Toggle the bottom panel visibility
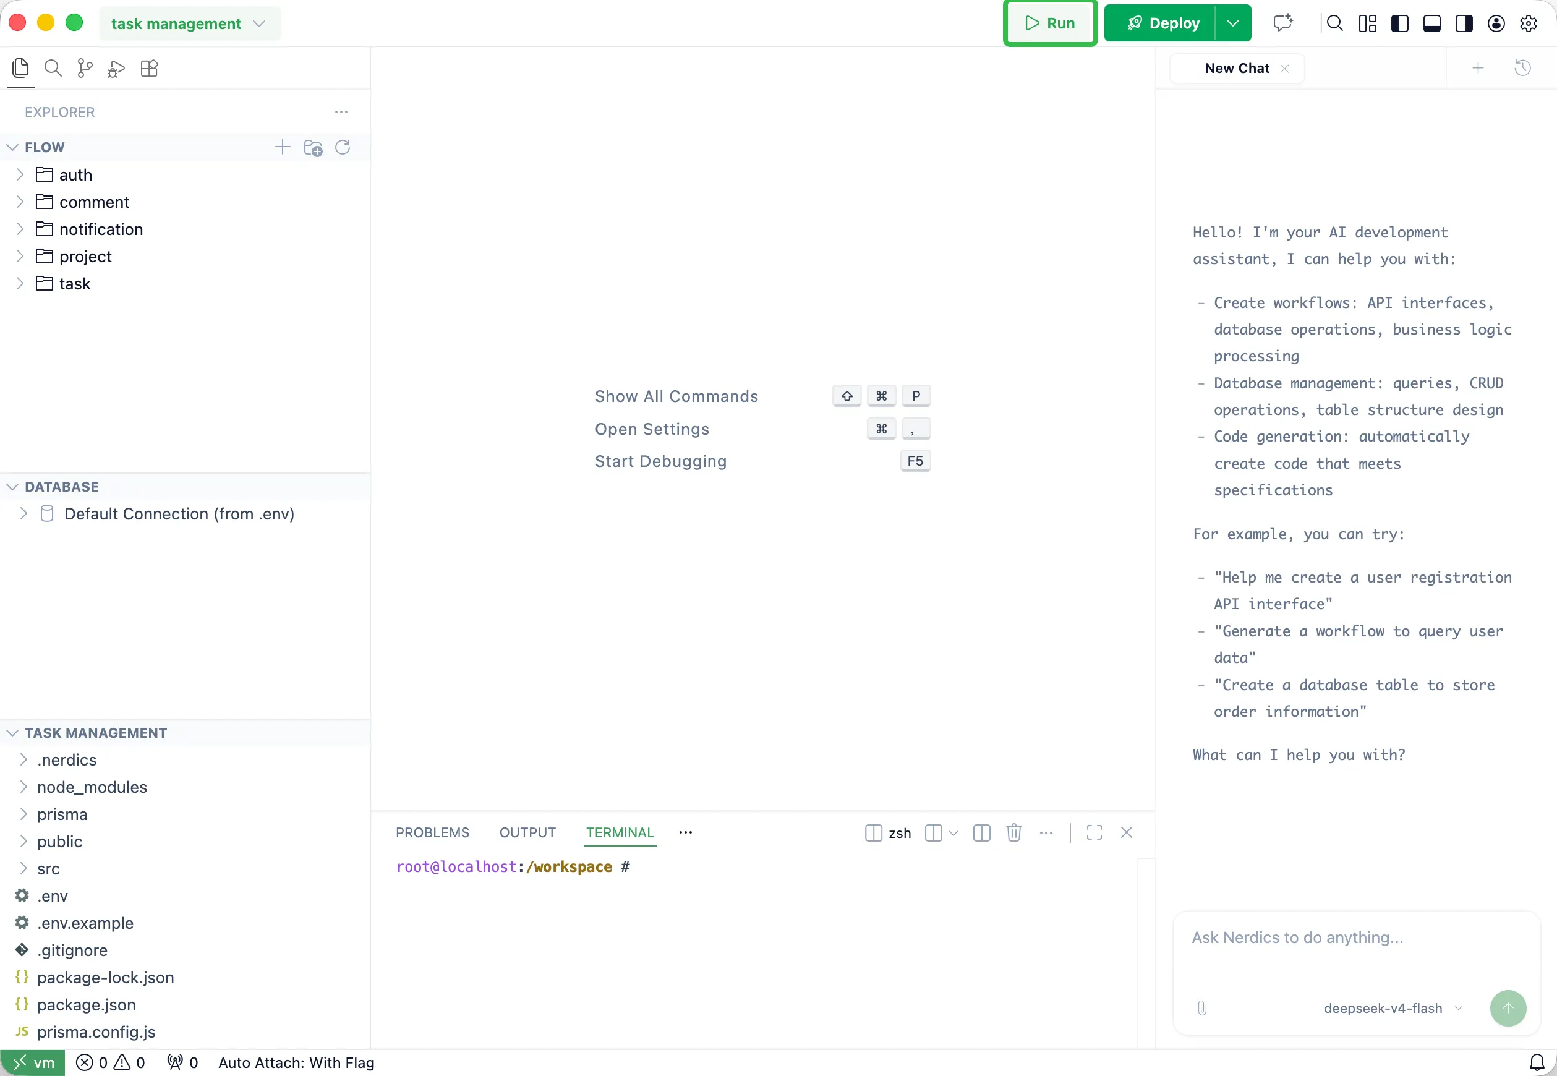The image size is (1557, 1076). point(1432,23)
